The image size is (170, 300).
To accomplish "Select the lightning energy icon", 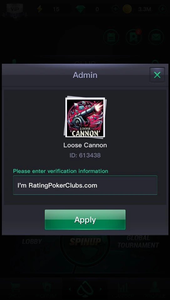I will (x=40, y=9).
